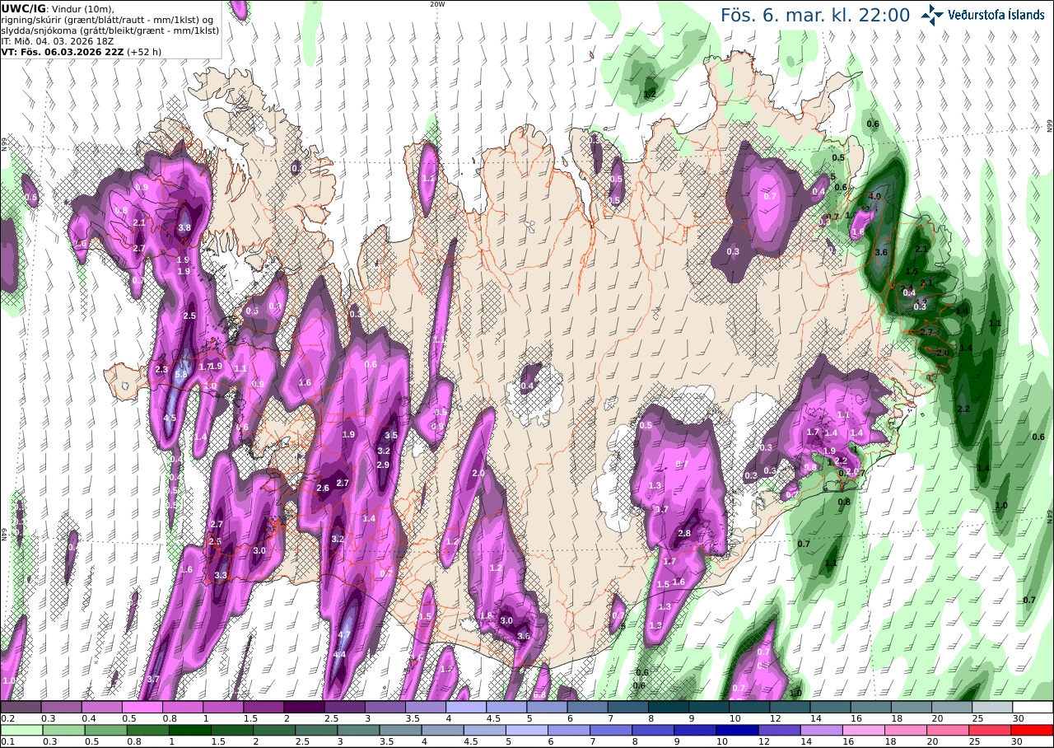Pick the 30 rain legend swatch in bottom row
Image resolution: width=1054 pixels, height=748 pixels.
1033,730
